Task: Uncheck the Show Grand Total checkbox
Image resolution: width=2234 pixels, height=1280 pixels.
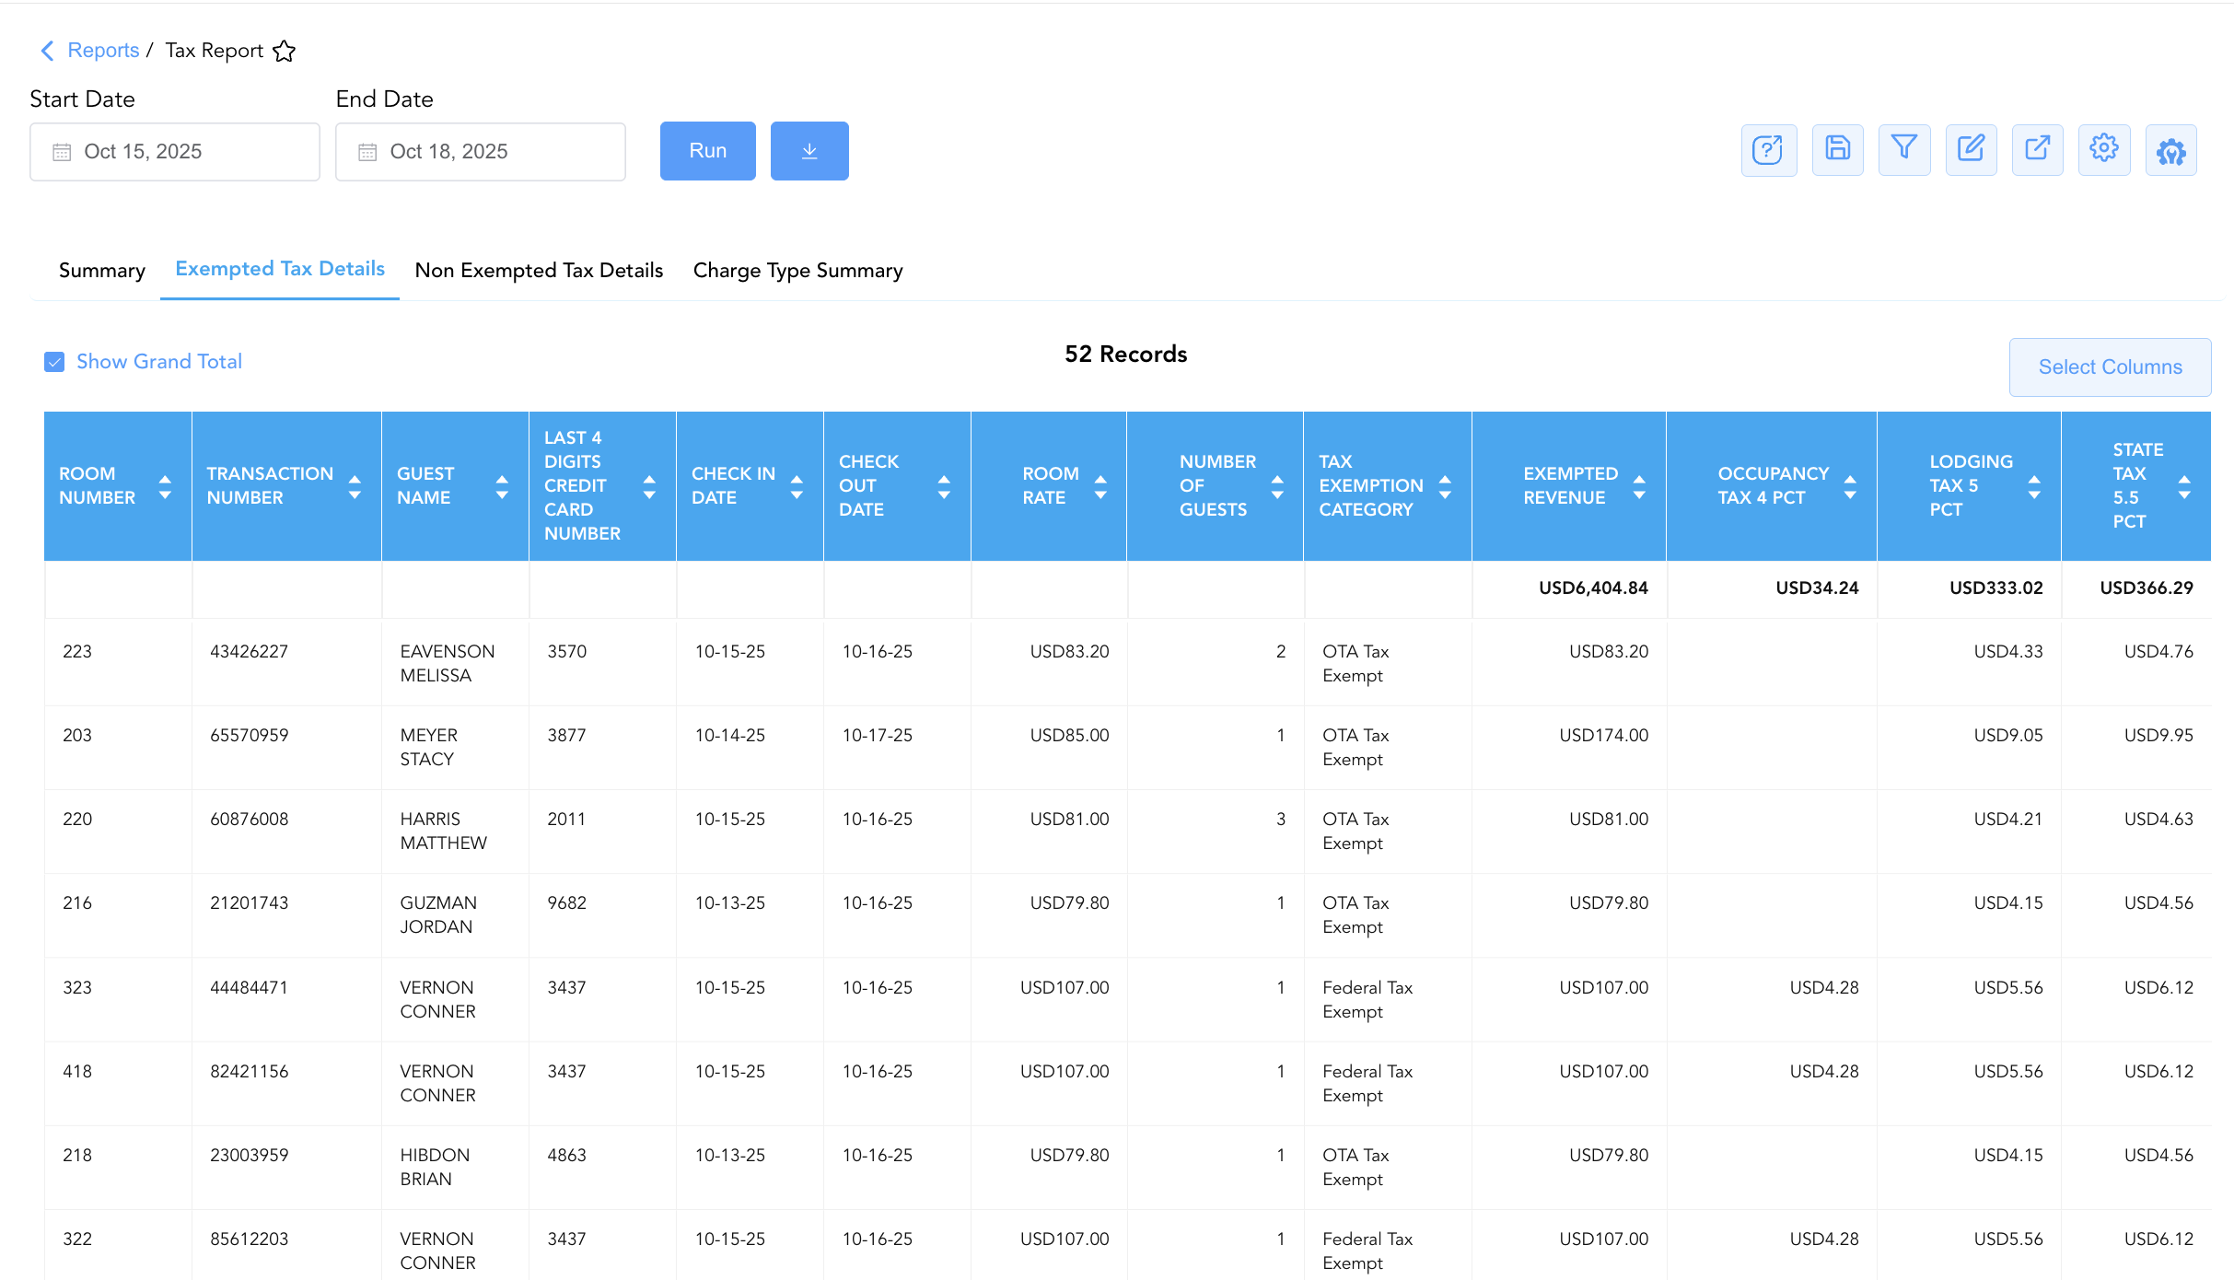Action: tap(54, 362)
